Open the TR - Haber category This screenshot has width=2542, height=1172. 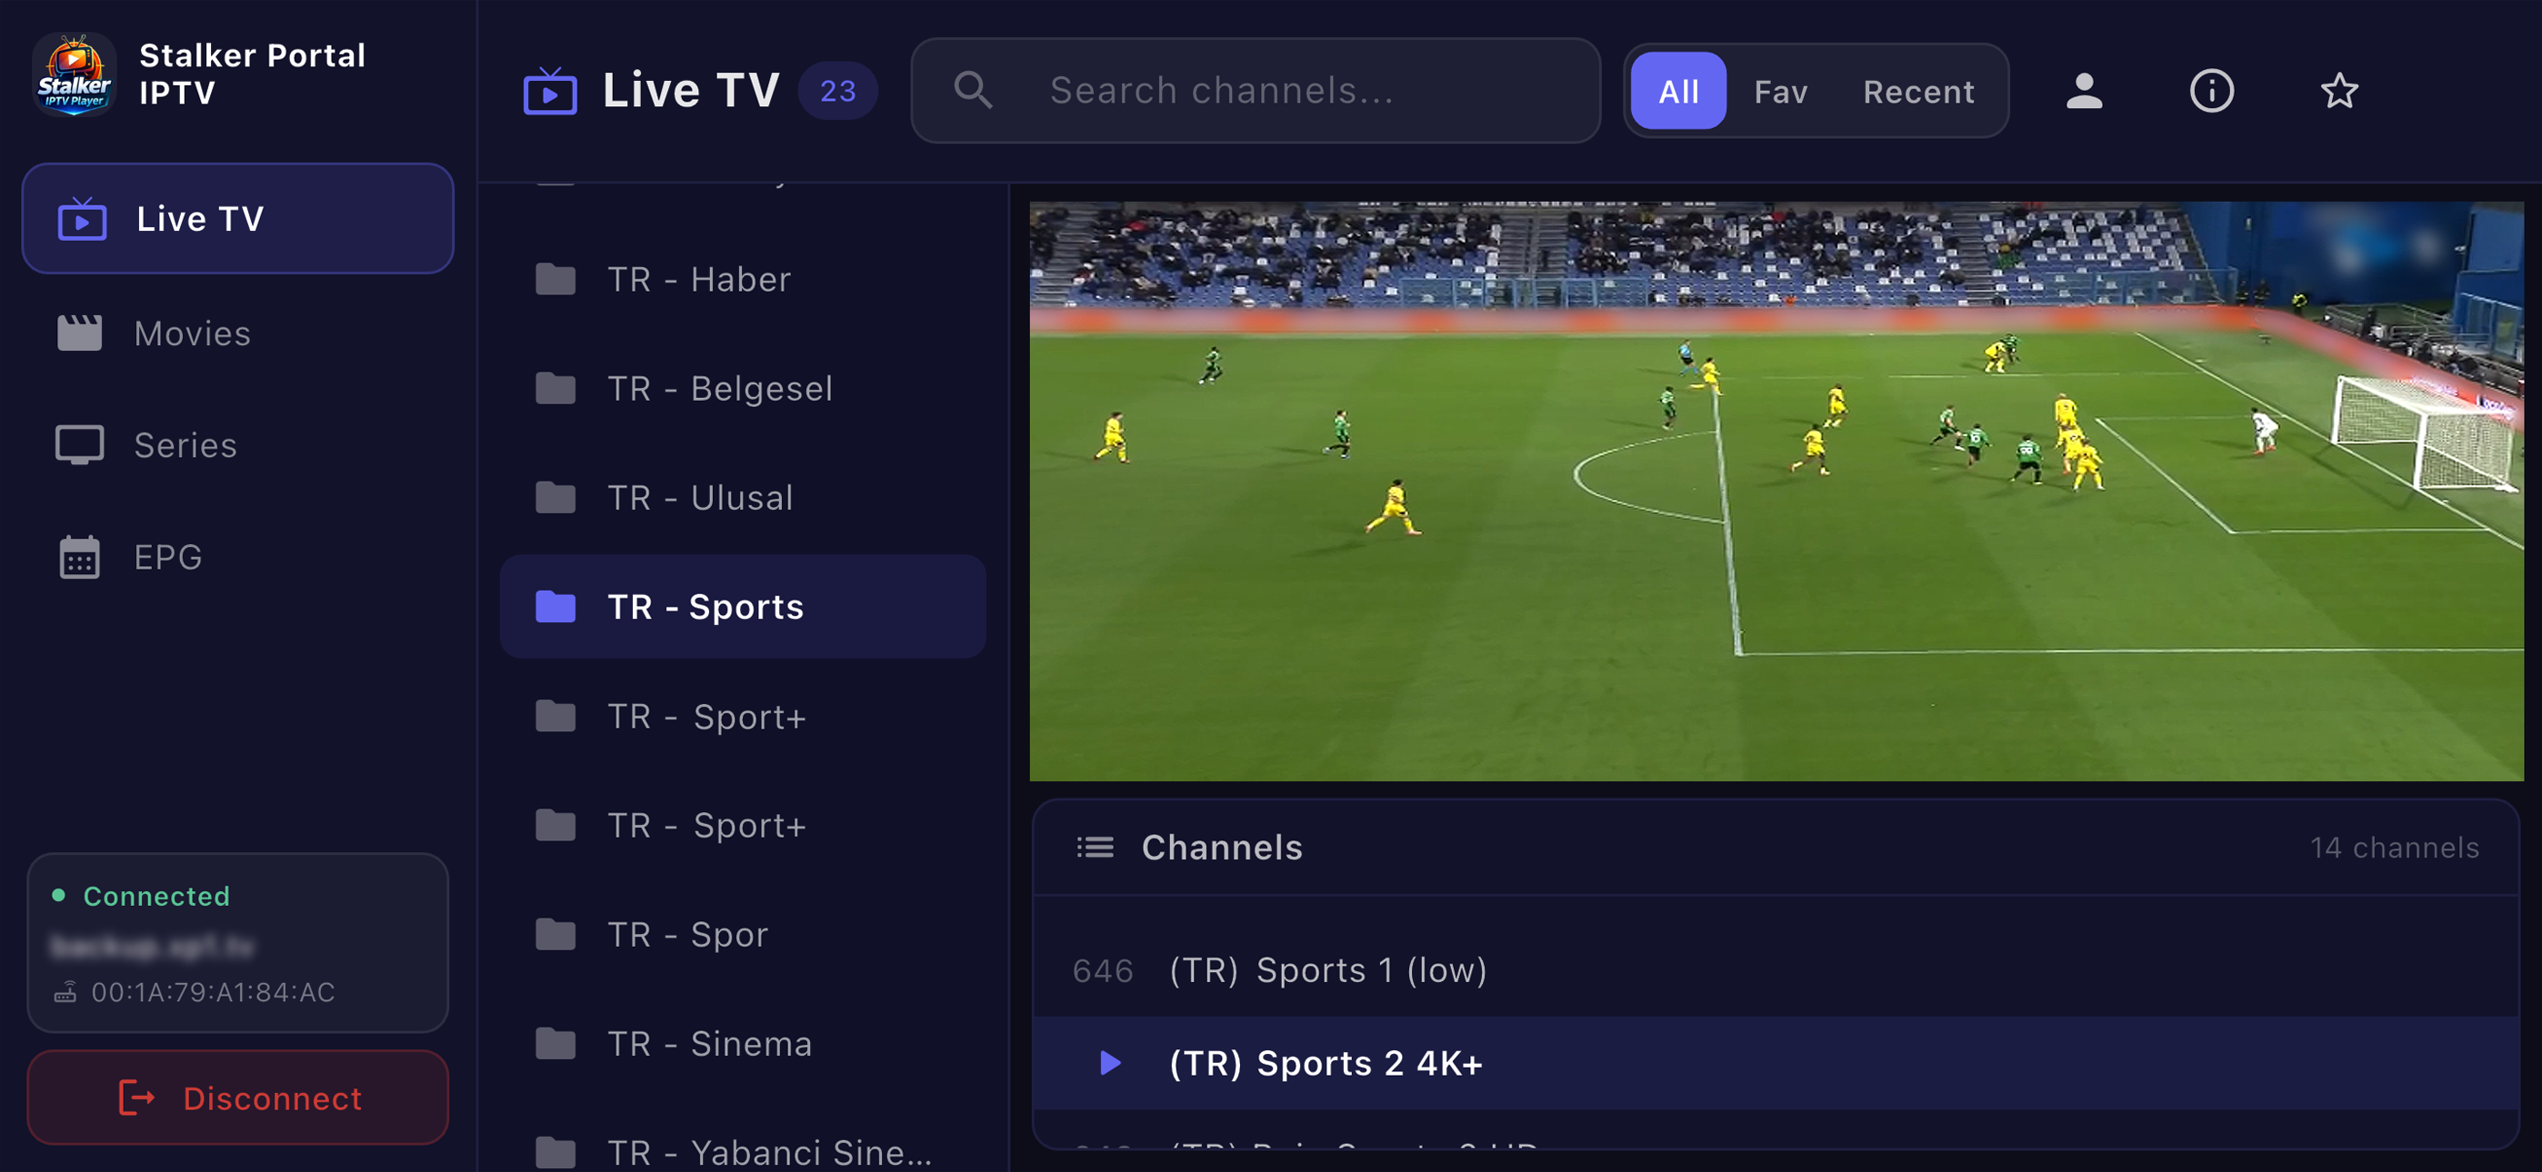click(743, 279)
